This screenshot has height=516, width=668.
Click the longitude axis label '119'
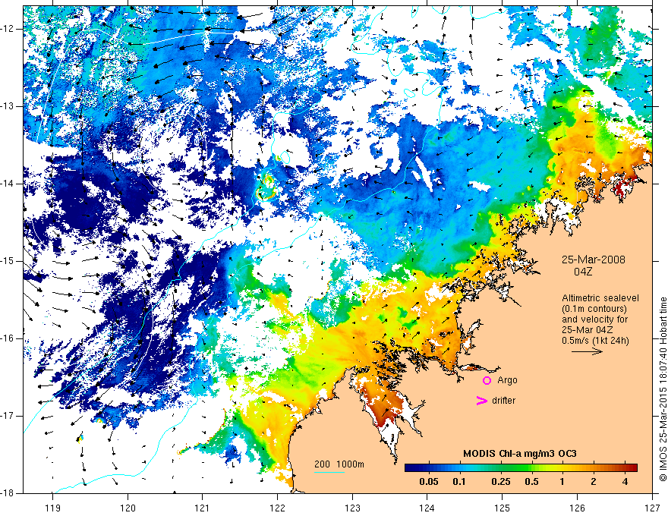point(53,508)
